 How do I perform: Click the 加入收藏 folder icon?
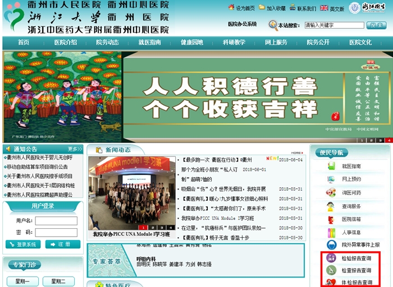tap(262, 8)
